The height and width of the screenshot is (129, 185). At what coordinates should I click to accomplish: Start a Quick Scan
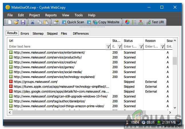click(x=73, y=22)
